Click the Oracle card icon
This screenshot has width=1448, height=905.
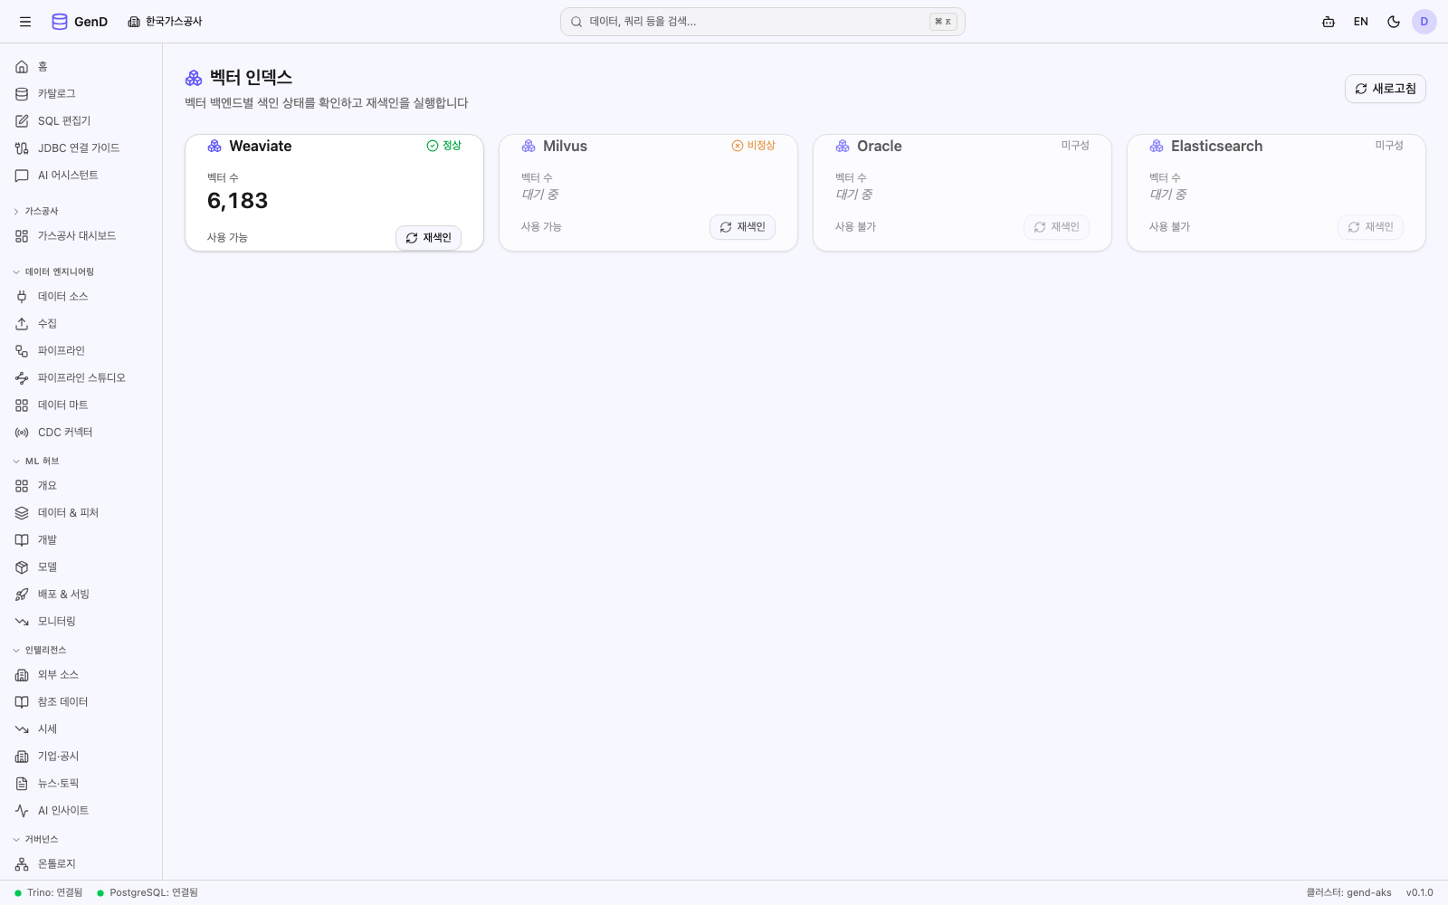pos(843,147)
